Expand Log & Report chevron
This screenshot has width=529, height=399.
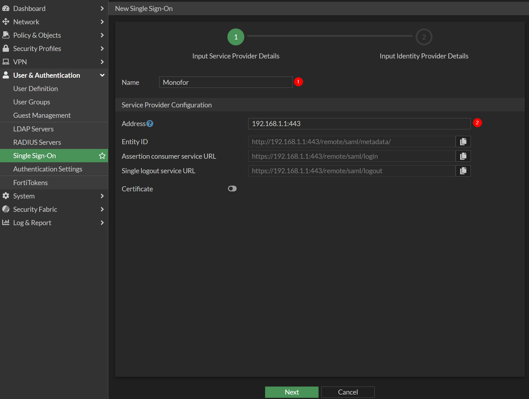point(102,222)
